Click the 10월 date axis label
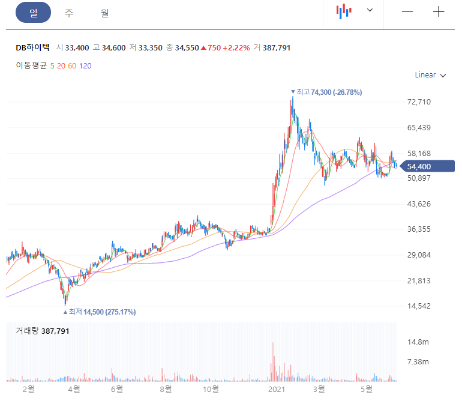Image resolution: width=462 pixels, height=413 pixels. click(211, 389)
